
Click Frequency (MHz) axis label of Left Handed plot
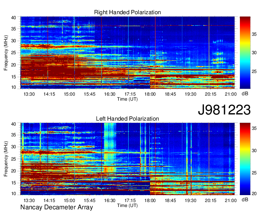6,159
